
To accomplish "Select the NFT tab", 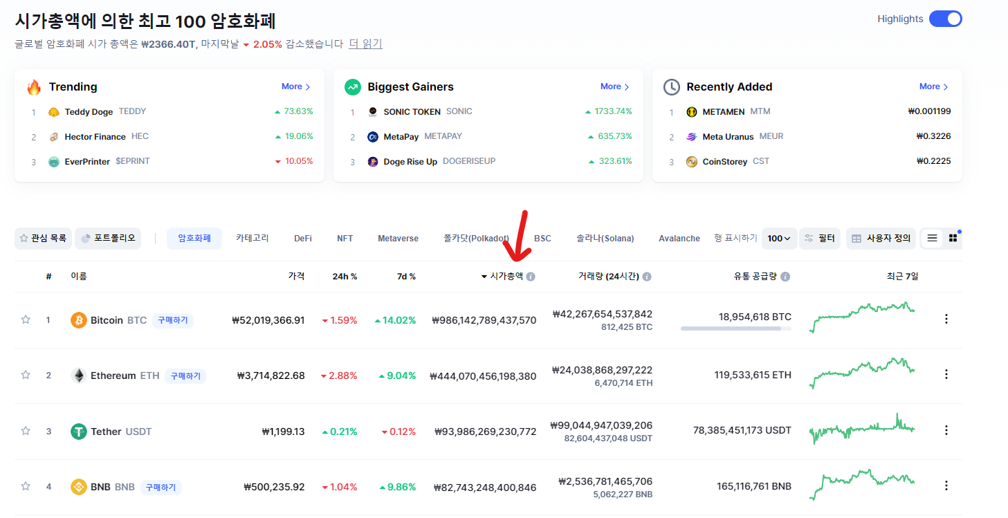I will [x=345, y=239].
